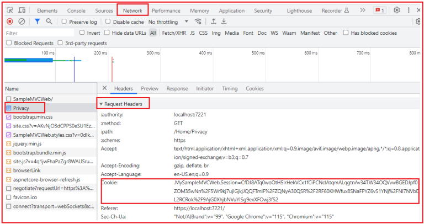
Task: Show more DevTools tabs chevron
Action: 362,10
